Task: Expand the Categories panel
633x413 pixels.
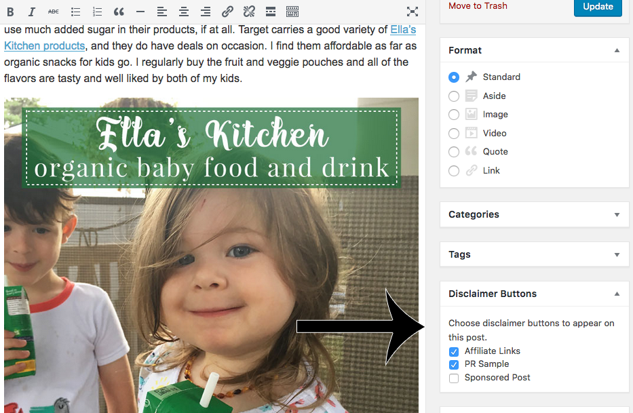Action: coord(617,215)
